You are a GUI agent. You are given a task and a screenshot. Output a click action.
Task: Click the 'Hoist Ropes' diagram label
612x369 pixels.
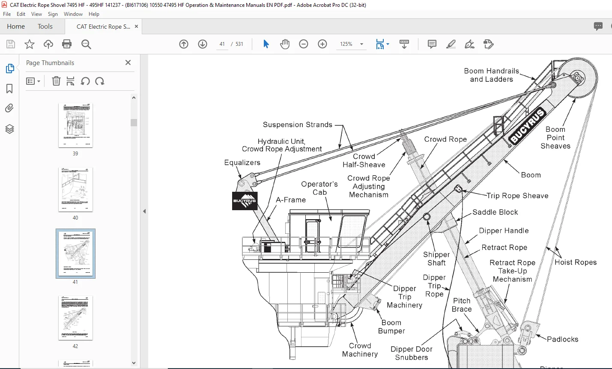tap(576, 262)
